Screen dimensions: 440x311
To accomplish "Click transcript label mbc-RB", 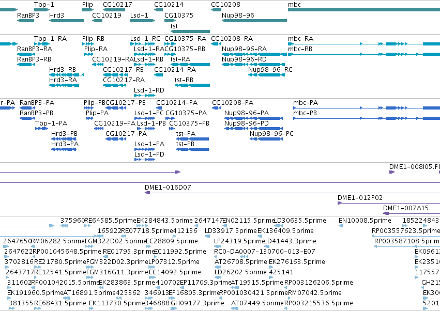I will 300,49.
